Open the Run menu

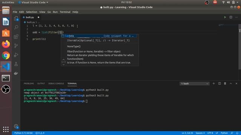[55, 12]
